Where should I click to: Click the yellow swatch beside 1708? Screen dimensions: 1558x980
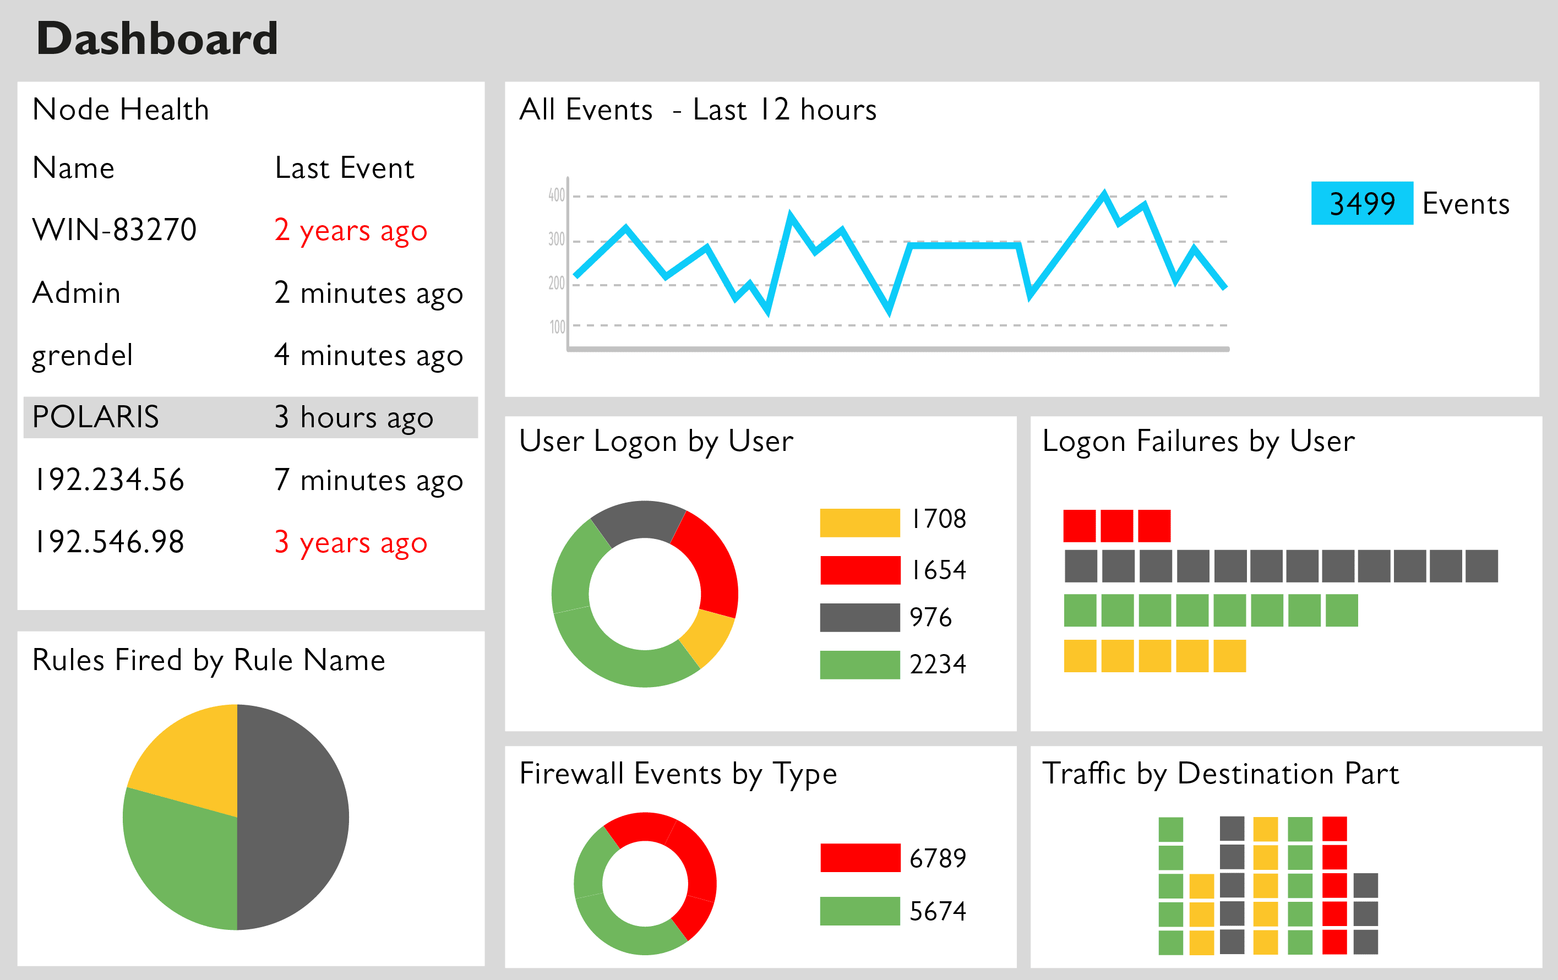(x=860, y=522)
